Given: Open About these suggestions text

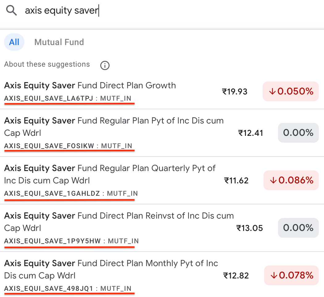Looking at the screenshot, I should pyautogui.click(x=47, y=64).
